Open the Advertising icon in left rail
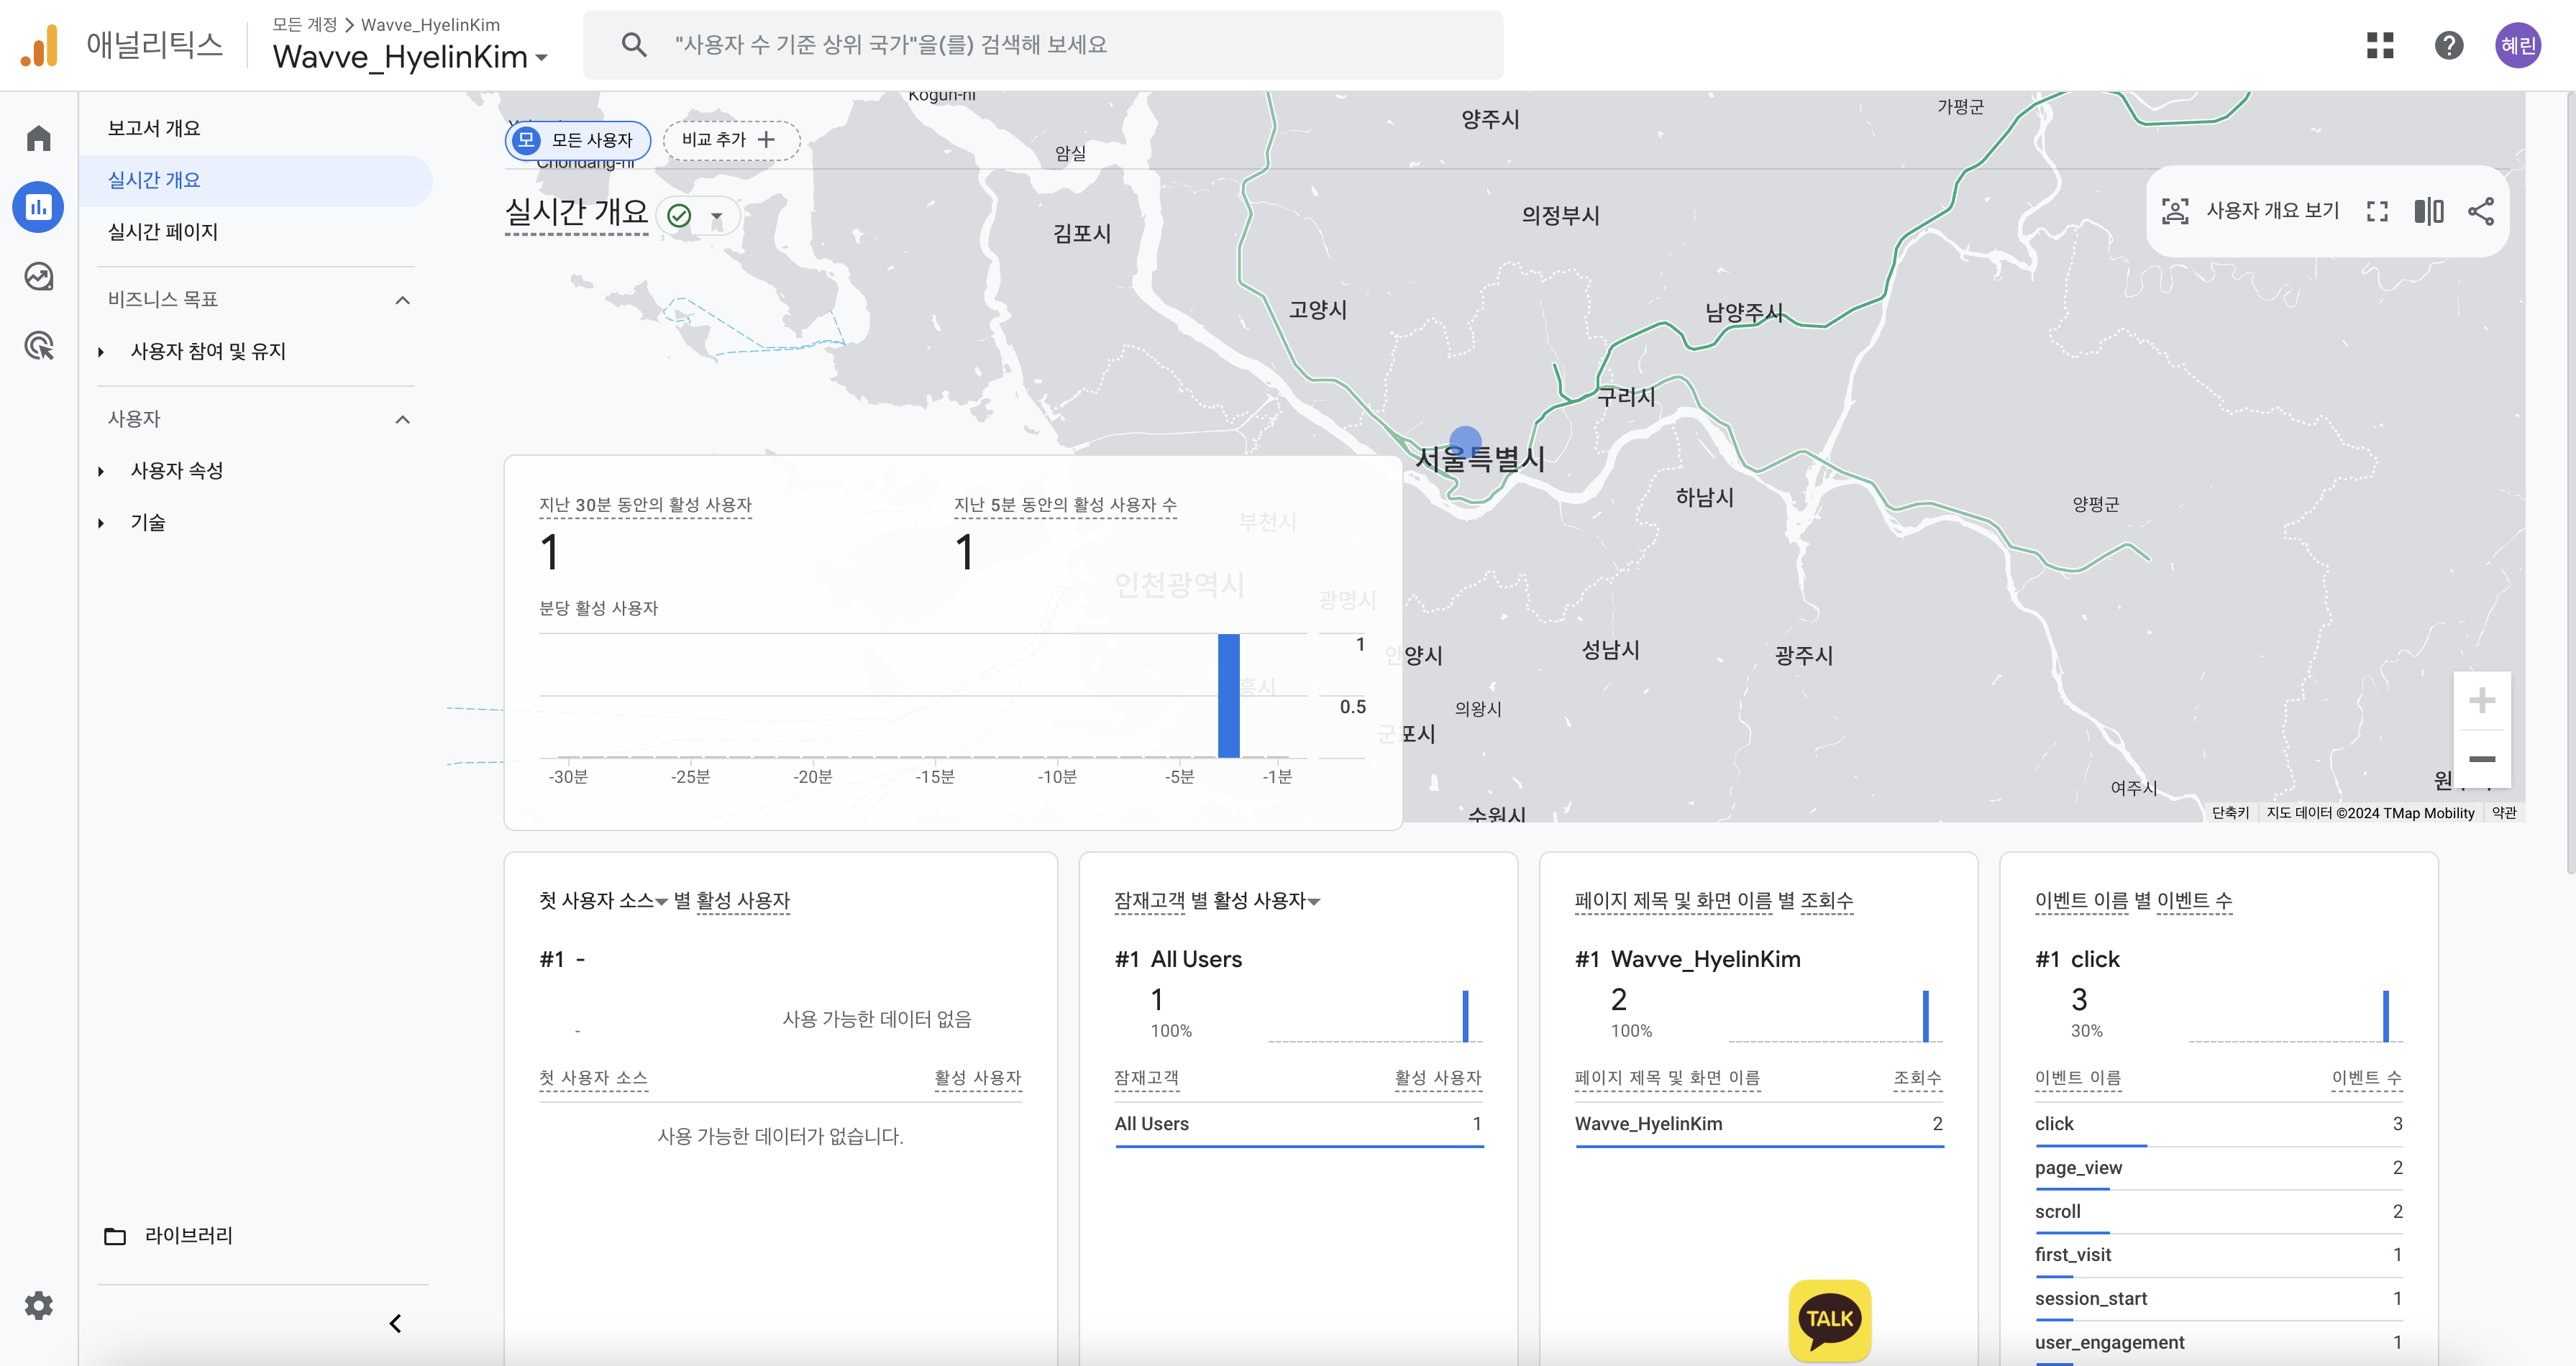 click(38, 346)
